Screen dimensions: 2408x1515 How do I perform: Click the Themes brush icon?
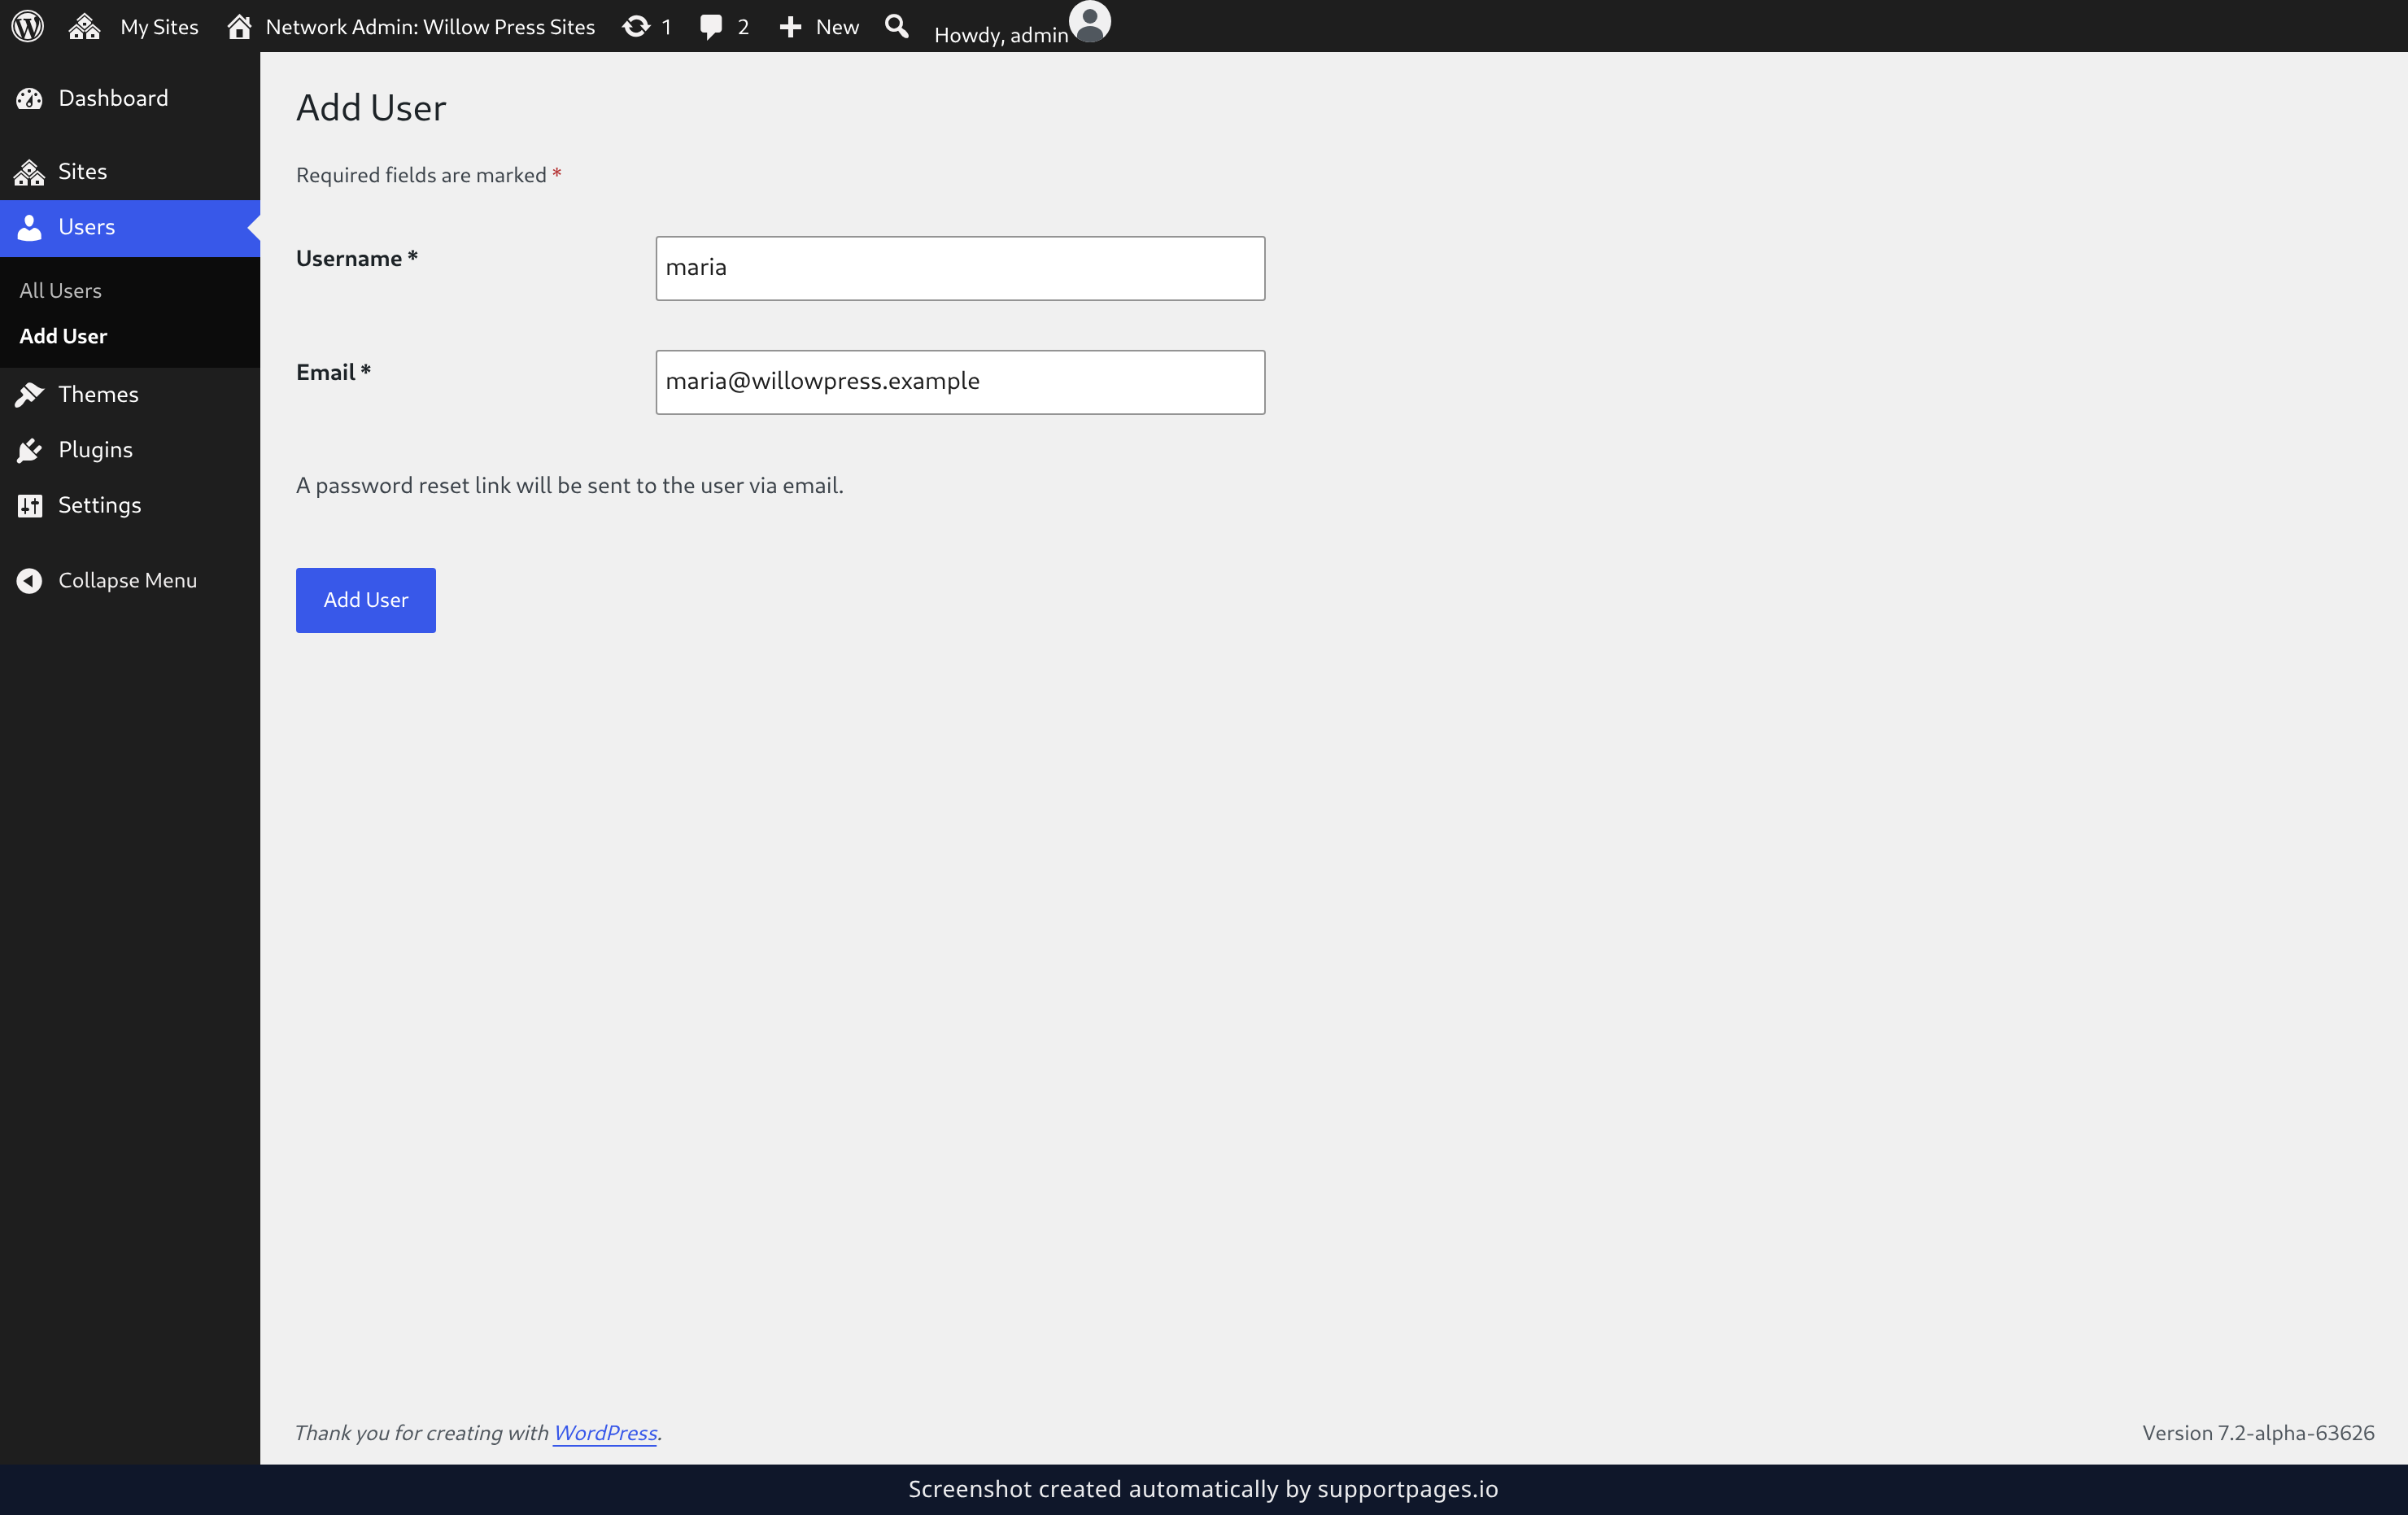pos(29,394)
